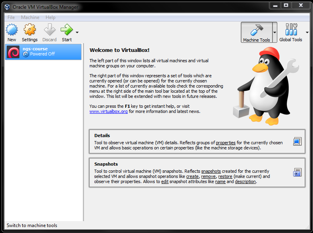This screenshot has width=313, height=233.
Task: Click the properties link in Details
Action: 226,143
